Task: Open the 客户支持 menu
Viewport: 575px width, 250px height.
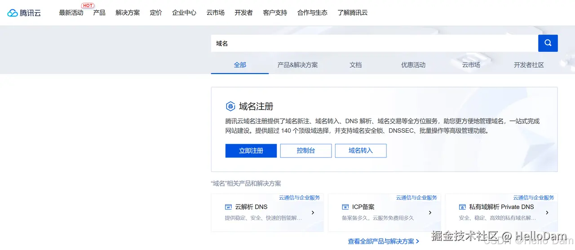Action: 275,13
